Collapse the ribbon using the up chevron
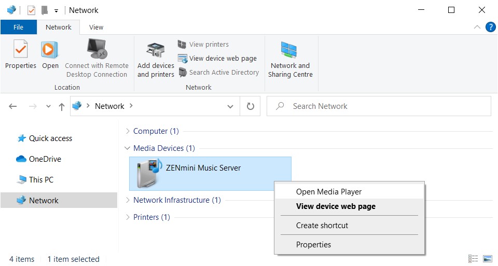The height and width of the screenshot is (266, 498). (x=477, y=27)
